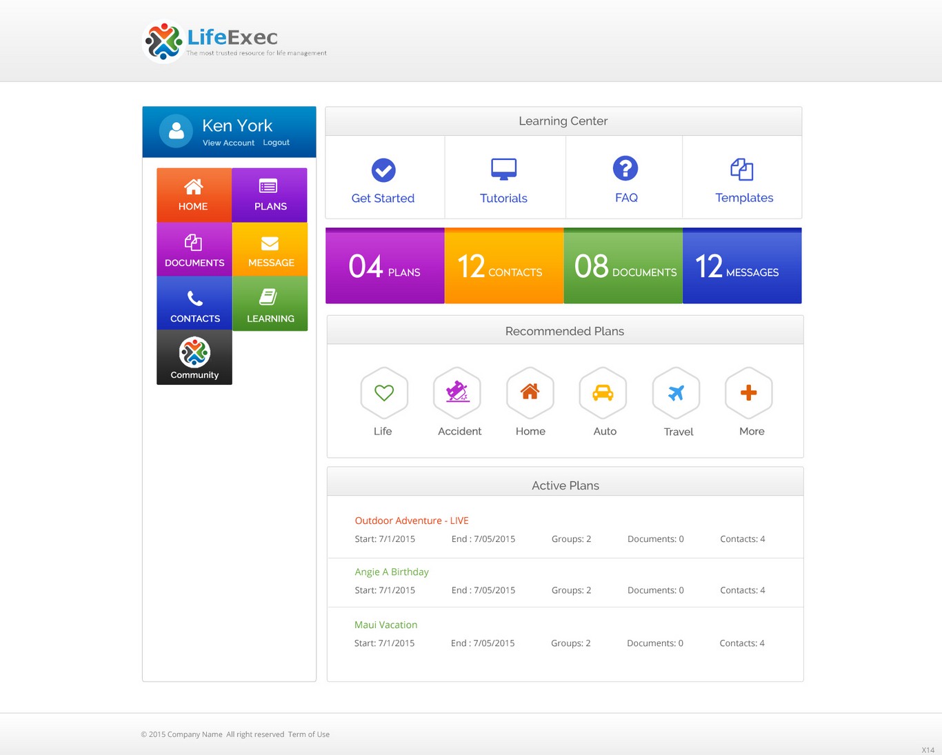942x755 pixels.
Task: Click the FAQ question mark icon
Action: [x=625, y=168]
